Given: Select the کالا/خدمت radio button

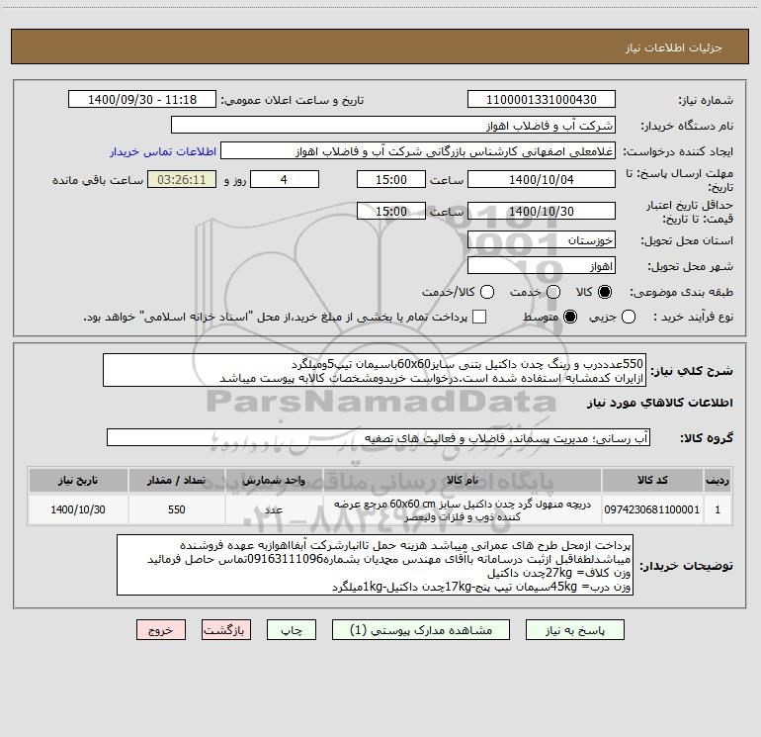Looking at the screenshot, I should (487, 292).
